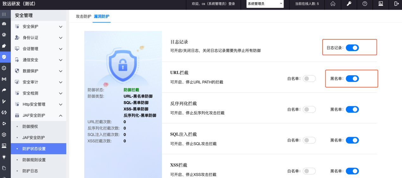
Task: Click the 安全保护 menu icon
Action: pos(17,27)
